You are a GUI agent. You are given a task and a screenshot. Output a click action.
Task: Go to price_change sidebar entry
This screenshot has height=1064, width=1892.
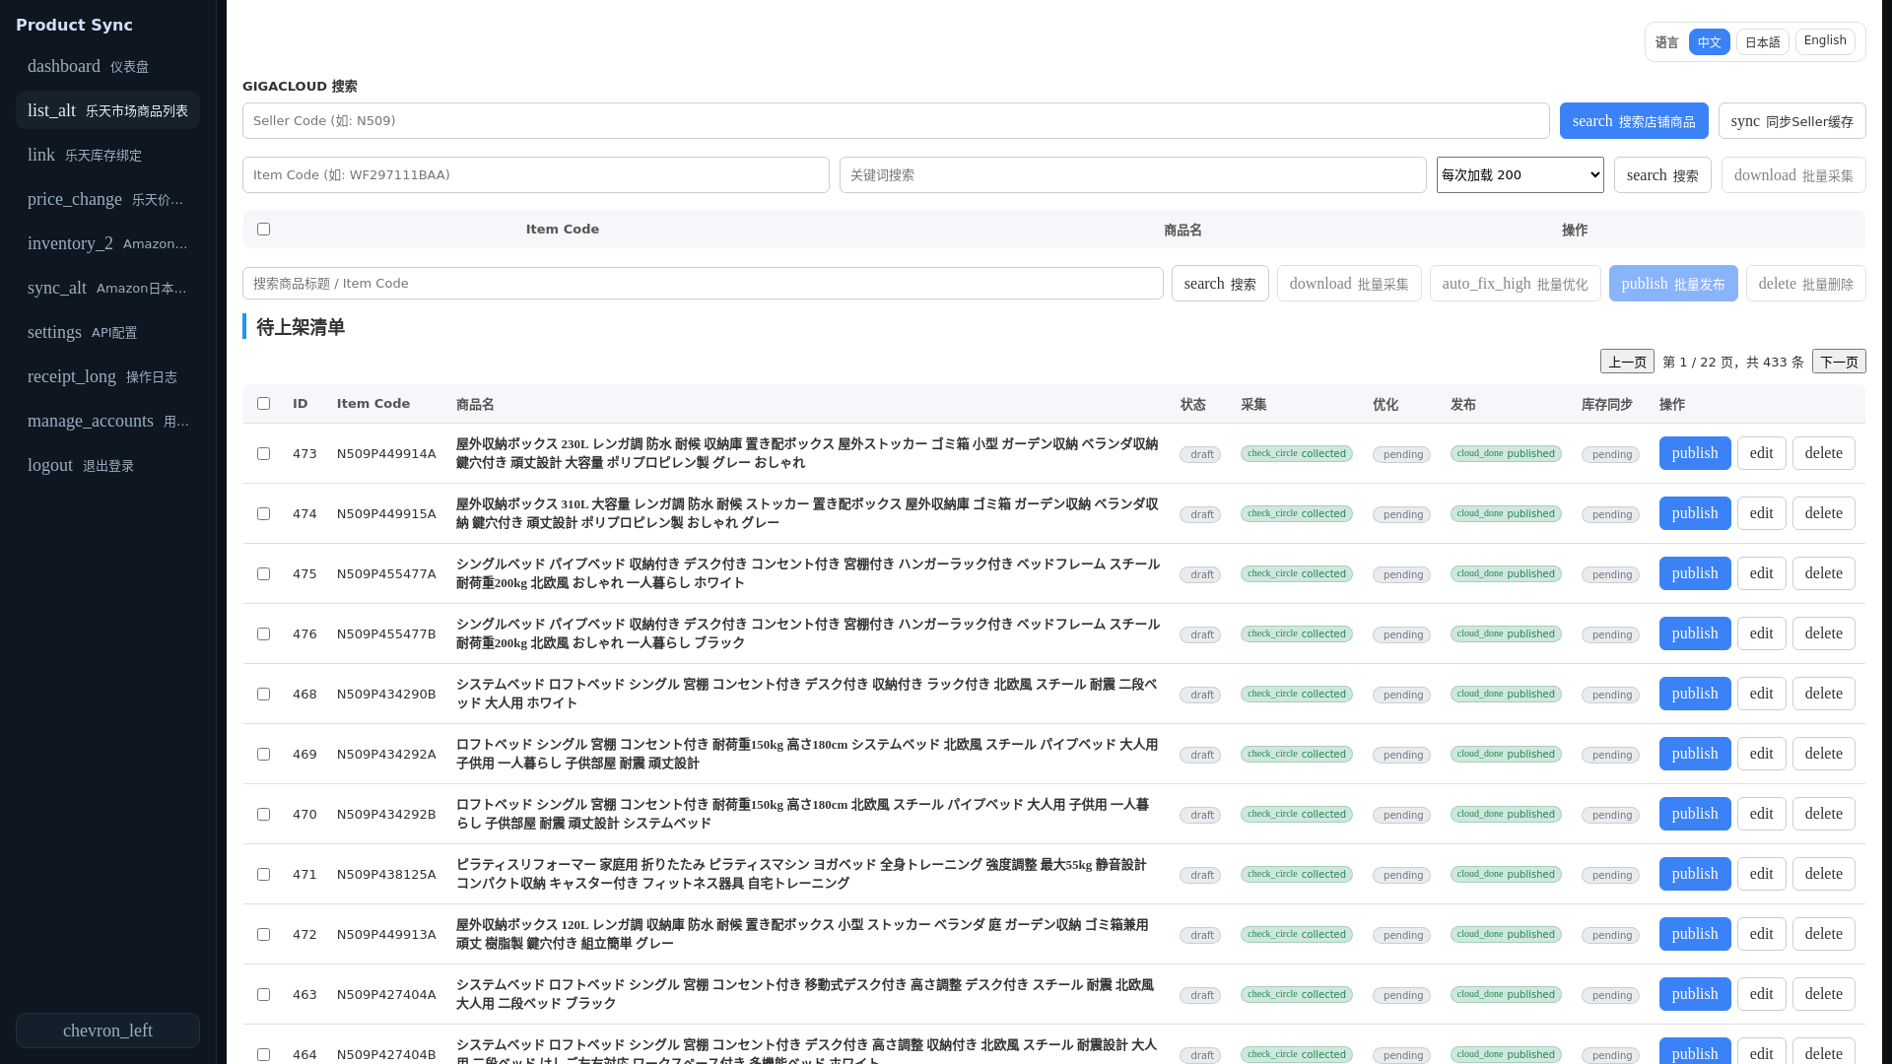coord(107,199)
